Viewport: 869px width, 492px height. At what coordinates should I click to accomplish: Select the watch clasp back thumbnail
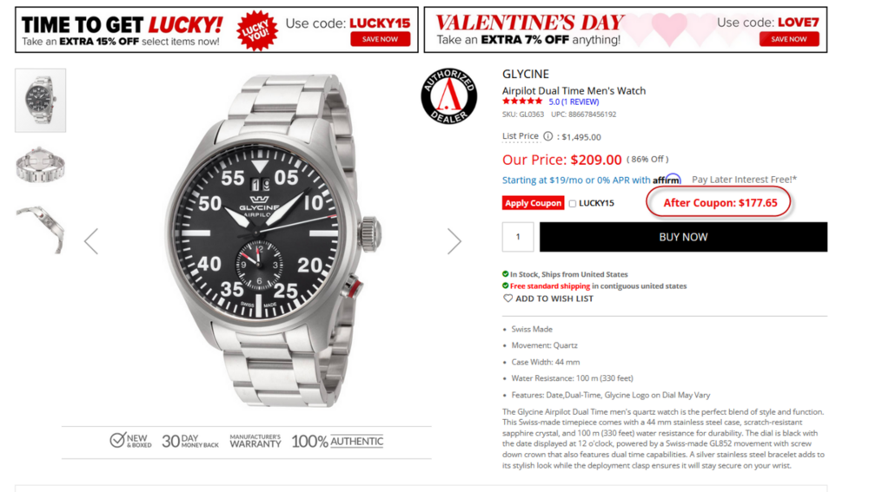[x=41, y=164]
